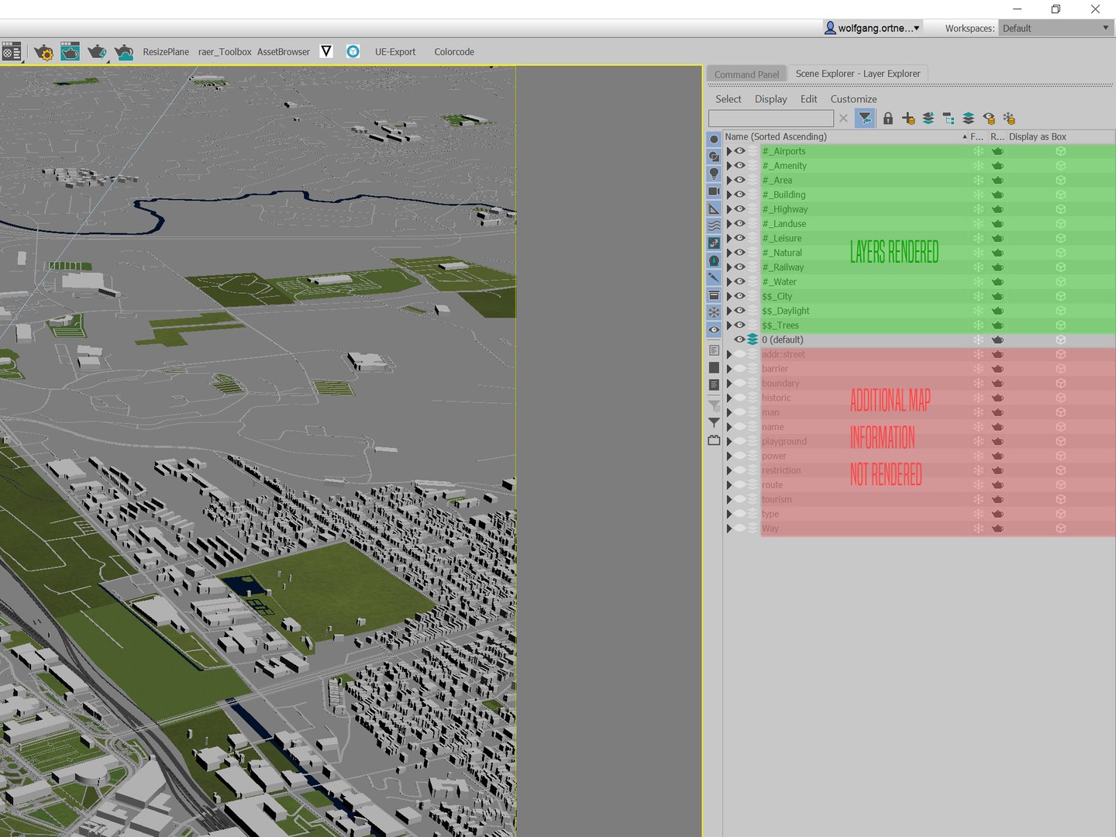Viewport: 1116px width, 837px height.
Task: Open the toolbar's leftmost environment dialog icon
Action: click(x=11, y=52)
